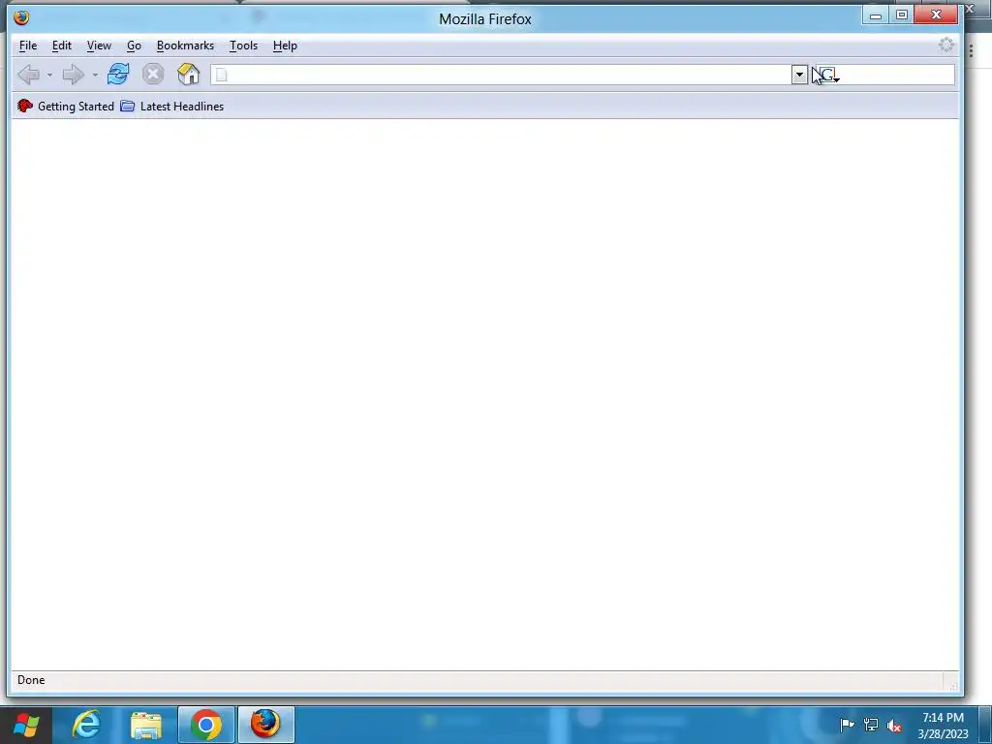Close the Mozilla Firefox window
The width and height of the screenshot is (992, 744).
click(936, 15)
